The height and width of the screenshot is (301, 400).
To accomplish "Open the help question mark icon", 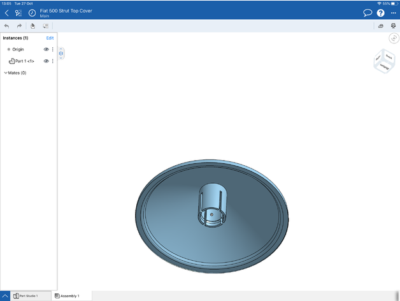I will click(381, 13).
